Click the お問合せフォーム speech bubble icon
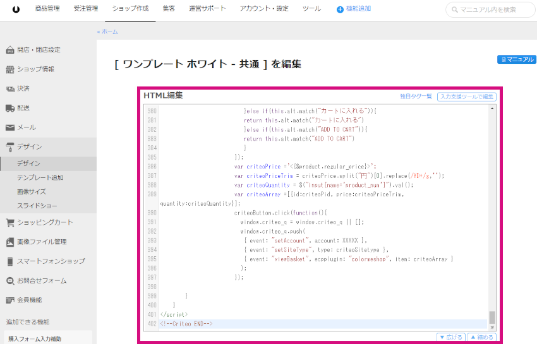This screenshot has width=537, height=344. tap(10, 281)
